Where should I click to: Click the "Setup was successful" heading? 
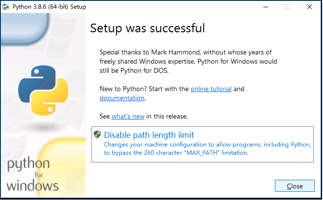click(x=147, y=28)
